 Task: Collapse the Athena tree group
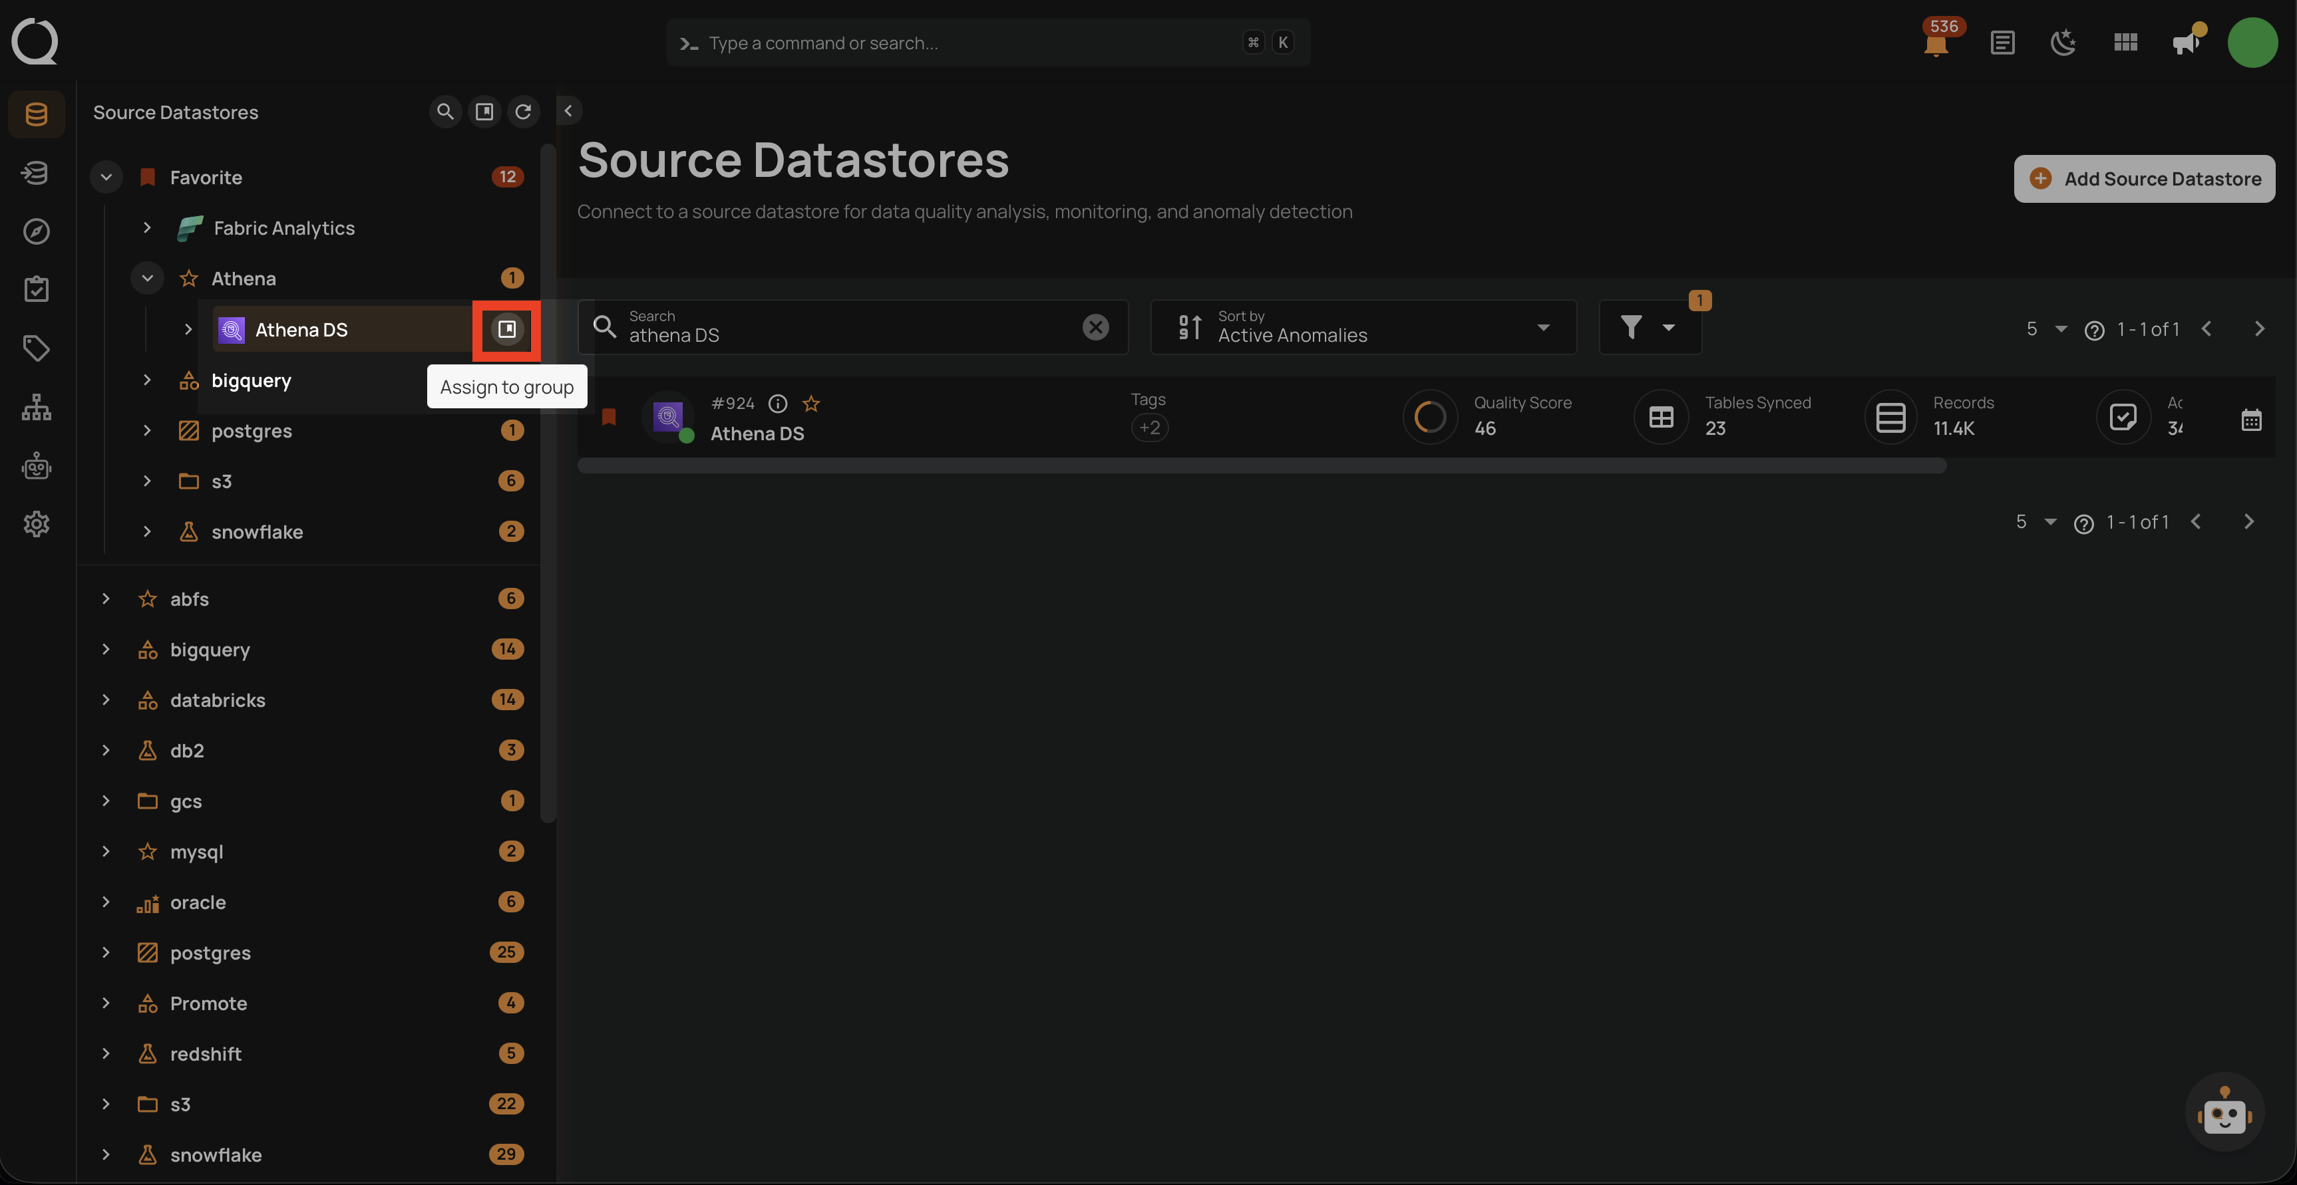point(147,278)
